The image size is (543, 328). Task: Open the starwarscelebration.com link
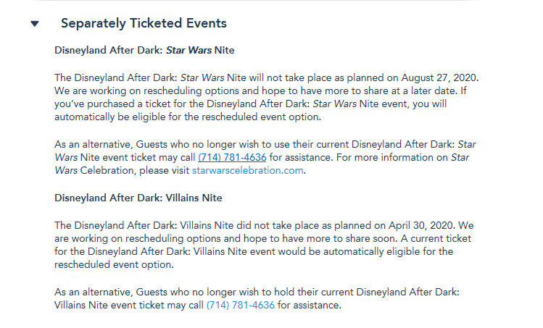coord(248,170)
